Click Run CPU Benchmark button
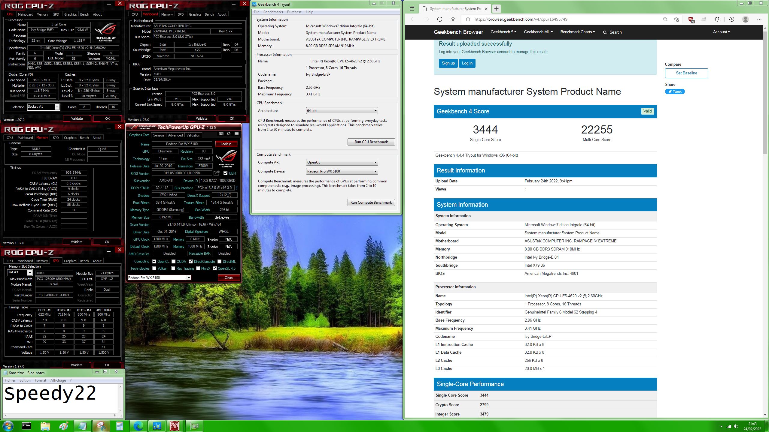 (x=371, y=142)
